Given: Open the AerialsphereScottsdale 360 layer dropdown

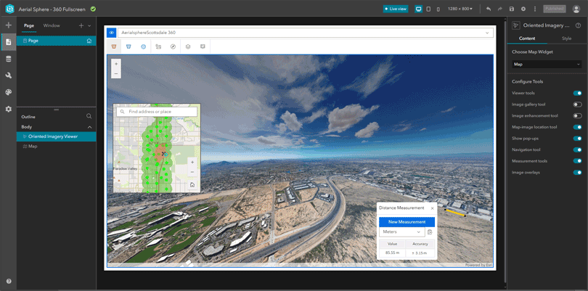Looking at the screenshot, I should 305,33.
